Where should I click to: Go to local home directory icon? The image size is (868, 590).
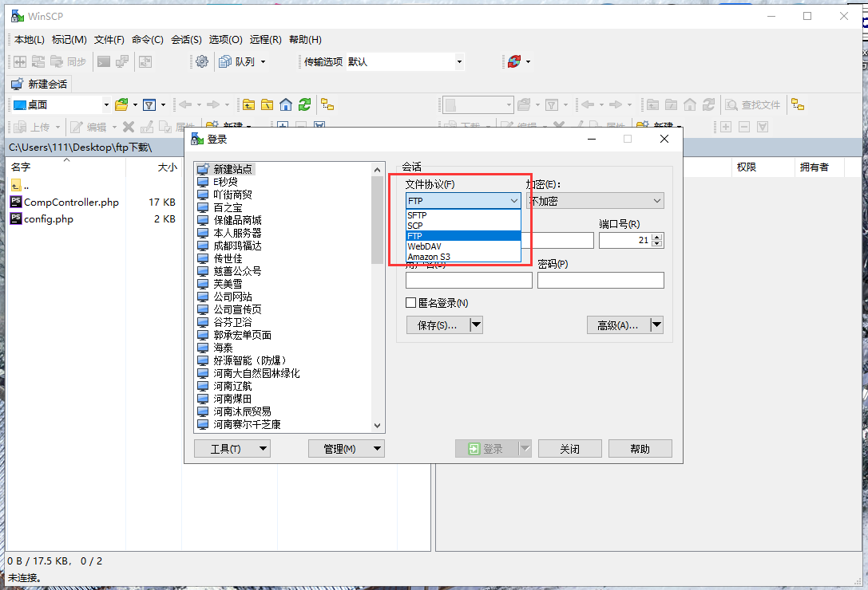(286, 104)
